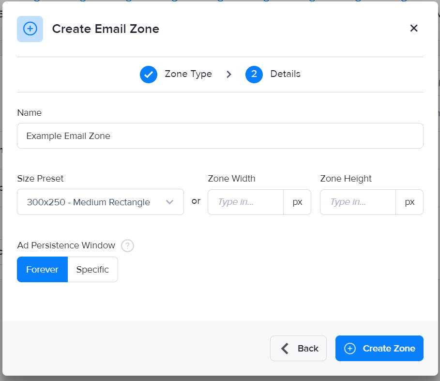Viewport: 440px width, 381px height.
Task: Open the Ad Persistence Window help tooltip
Action: [127, 245]
